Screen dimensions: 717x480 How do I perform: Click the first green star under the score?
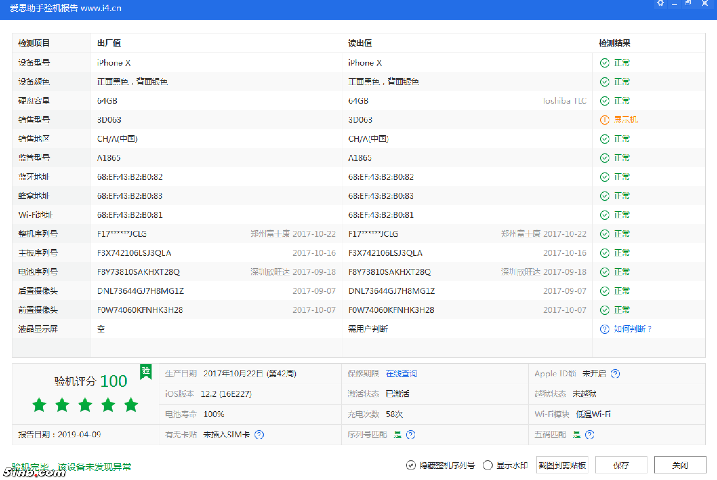tap(39, 405)
